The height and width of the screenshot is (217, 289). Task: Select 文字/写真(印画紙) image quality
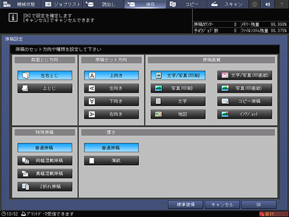tap(245, 76)
